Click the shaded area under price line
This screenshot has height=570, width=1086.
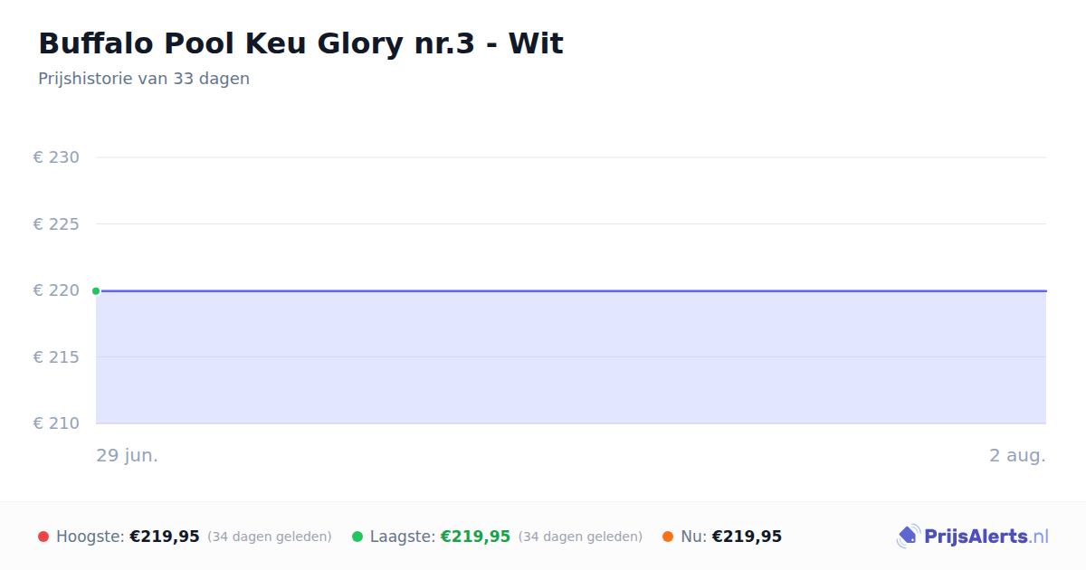(x=571, y=357)
